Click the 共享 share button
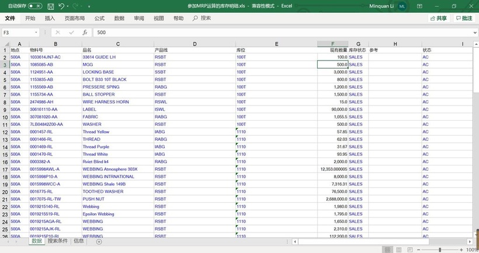The image size is (479, 253). [438, 18]
